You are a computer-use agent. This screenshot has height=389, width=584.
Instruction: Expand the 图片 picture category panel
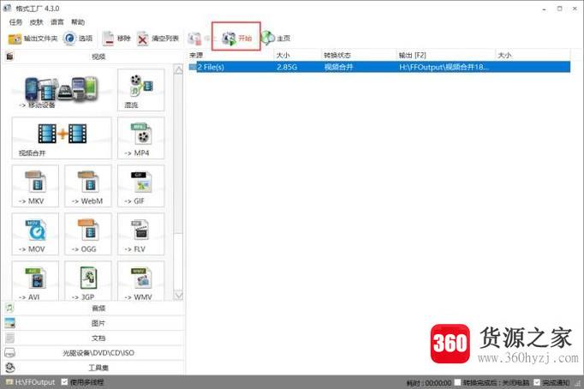click(x=93, y=323)
